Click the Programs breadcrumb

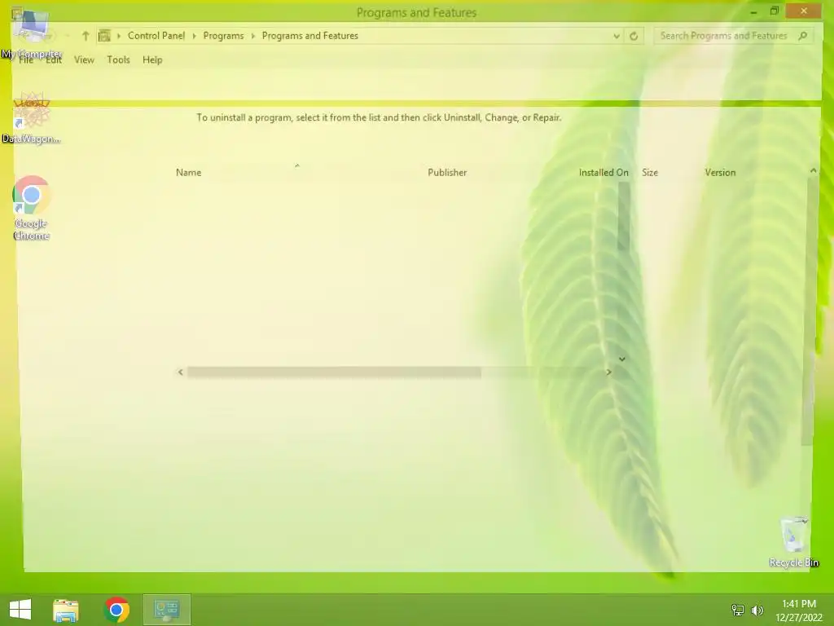223,36
